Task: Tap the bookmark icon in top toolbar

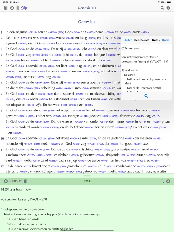Action: pos(18,8)
